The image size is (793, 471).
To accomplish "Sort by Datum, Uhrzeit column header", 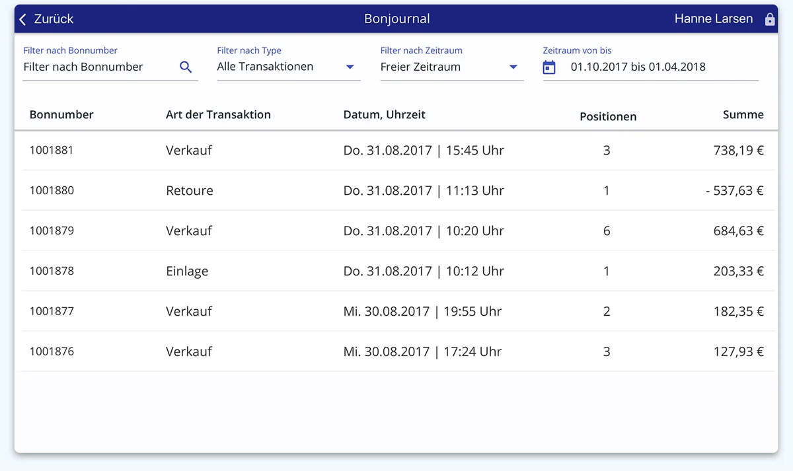I will (385, 115).
